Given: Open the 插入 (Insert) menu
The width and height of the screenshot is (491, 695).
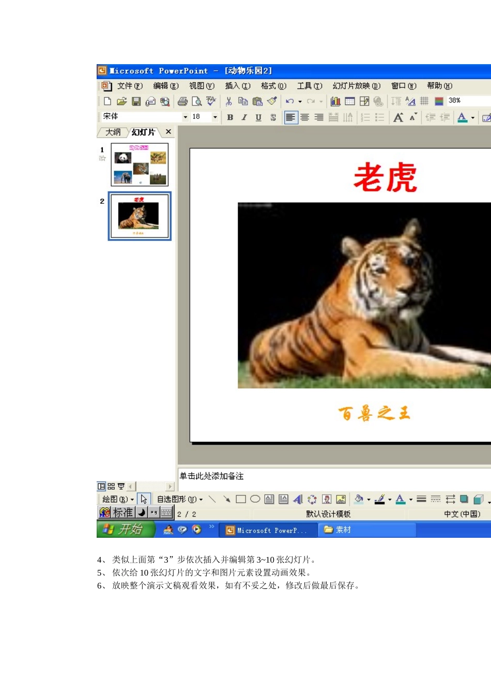Looking at the screenshot, I should click(x=238, y=86).
